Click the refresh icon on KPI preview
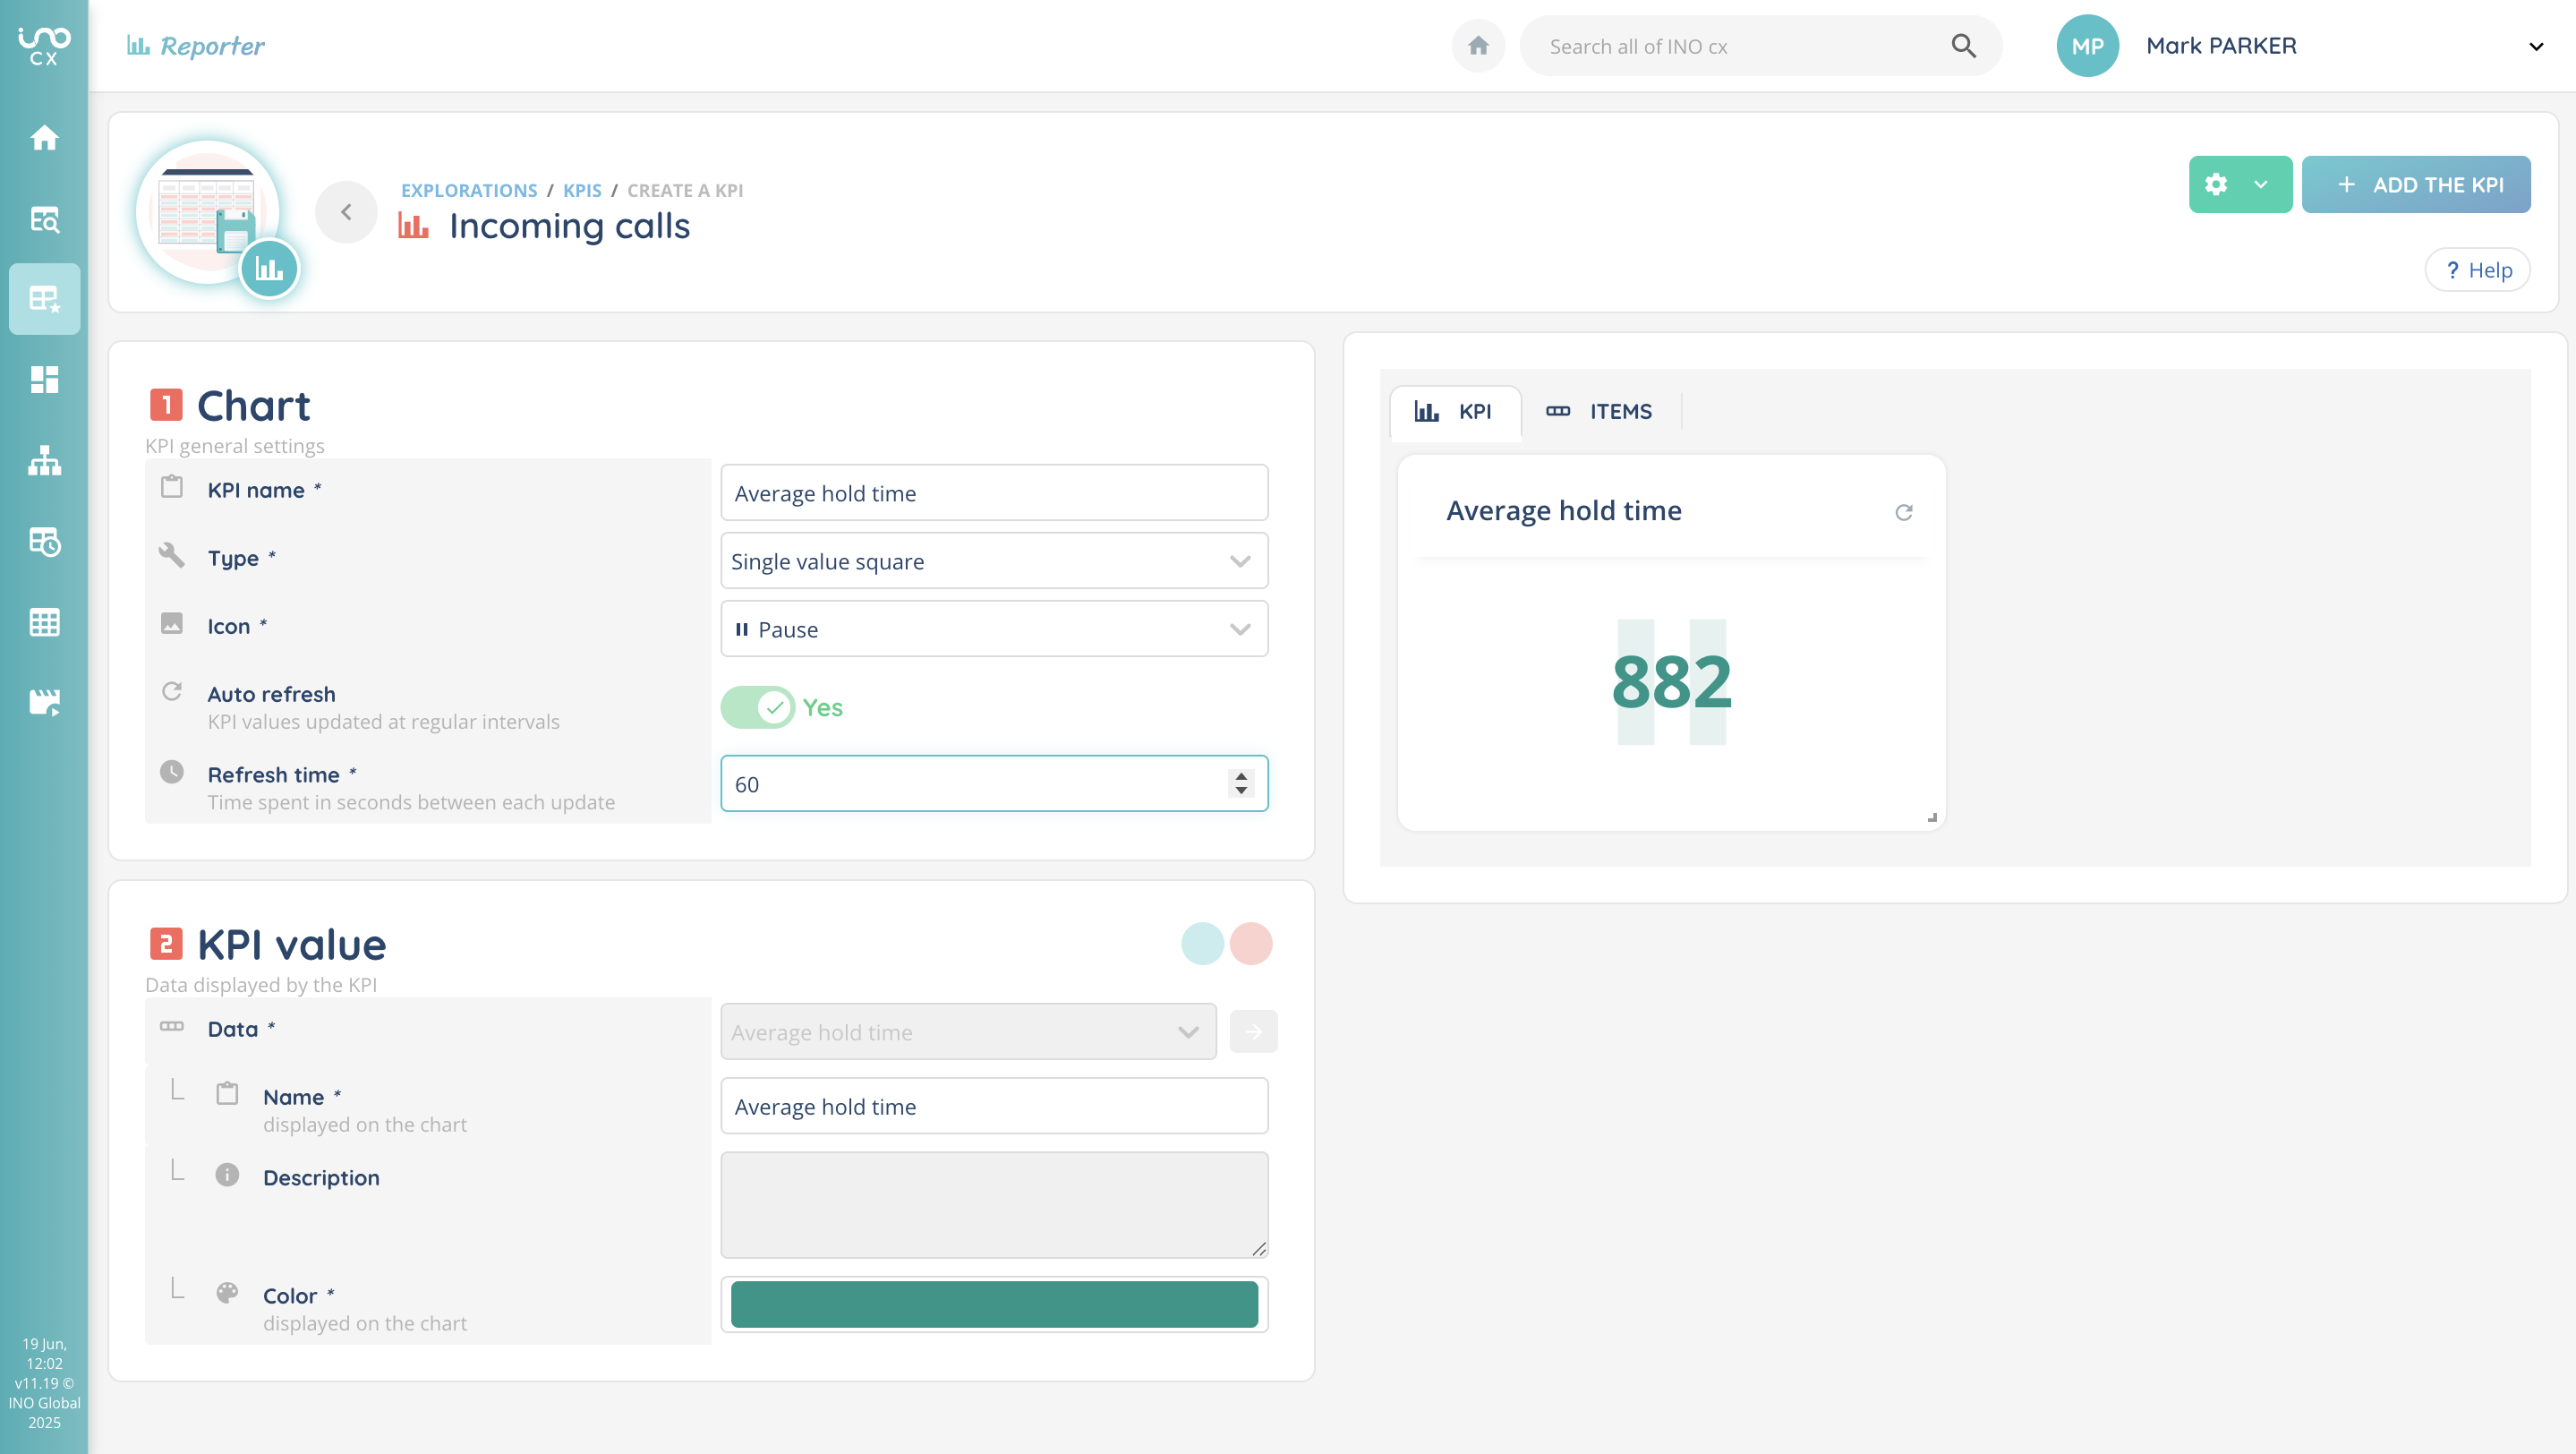Screen dimensions: 2576x1454 click(1903, 512)
